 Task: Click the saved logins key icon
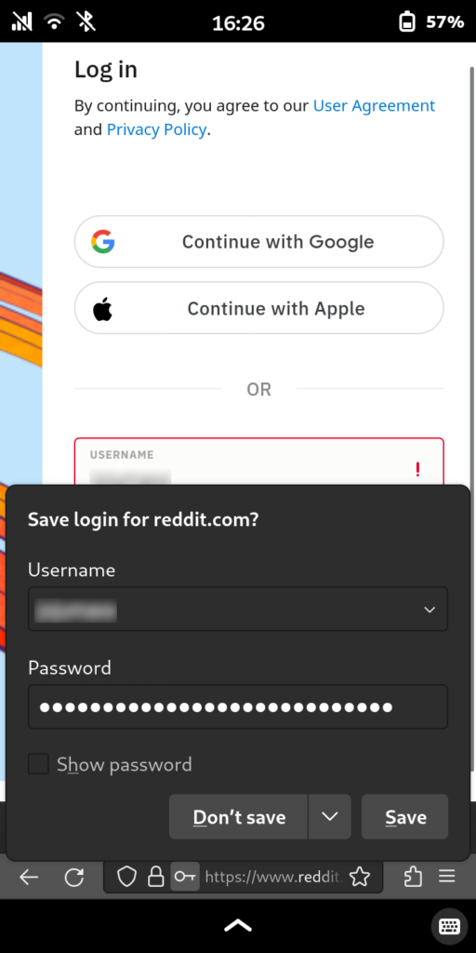pyautogui.click(x=185, y=877)
